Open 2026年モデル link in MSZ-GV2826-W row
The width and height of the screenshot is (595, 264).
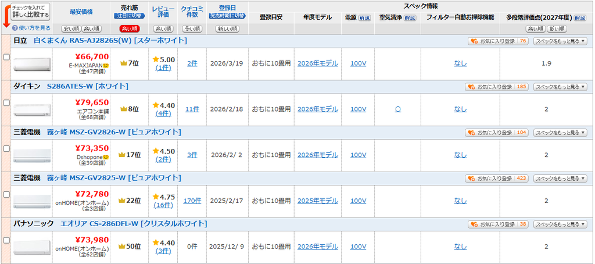coord(318,155)
